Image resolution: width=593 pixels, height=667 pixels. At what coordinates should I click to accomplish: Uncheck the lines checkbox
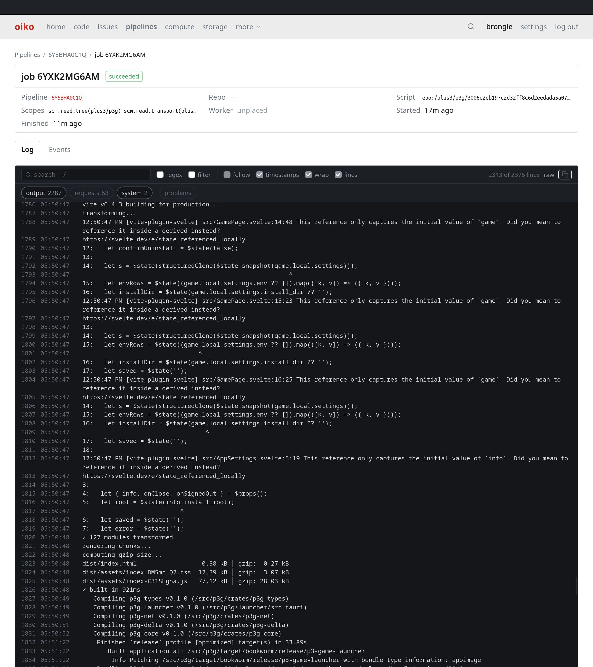click(x=338, y=175)
